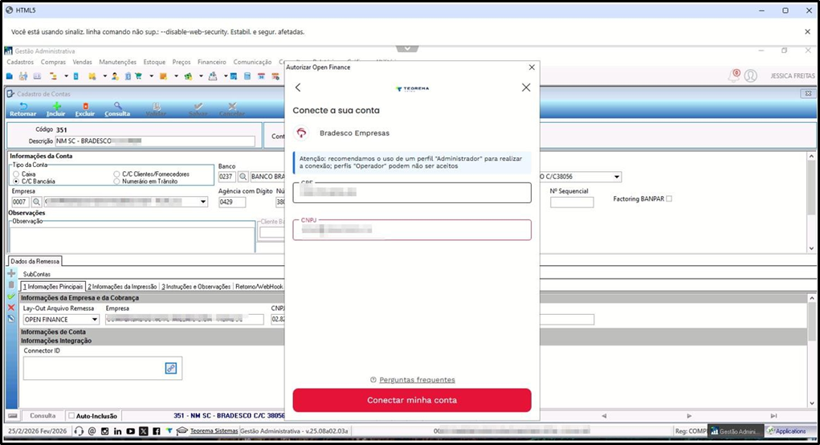Screen dimensions: 820x445
Task: Click the CPF input field
Action: (412, 193)
